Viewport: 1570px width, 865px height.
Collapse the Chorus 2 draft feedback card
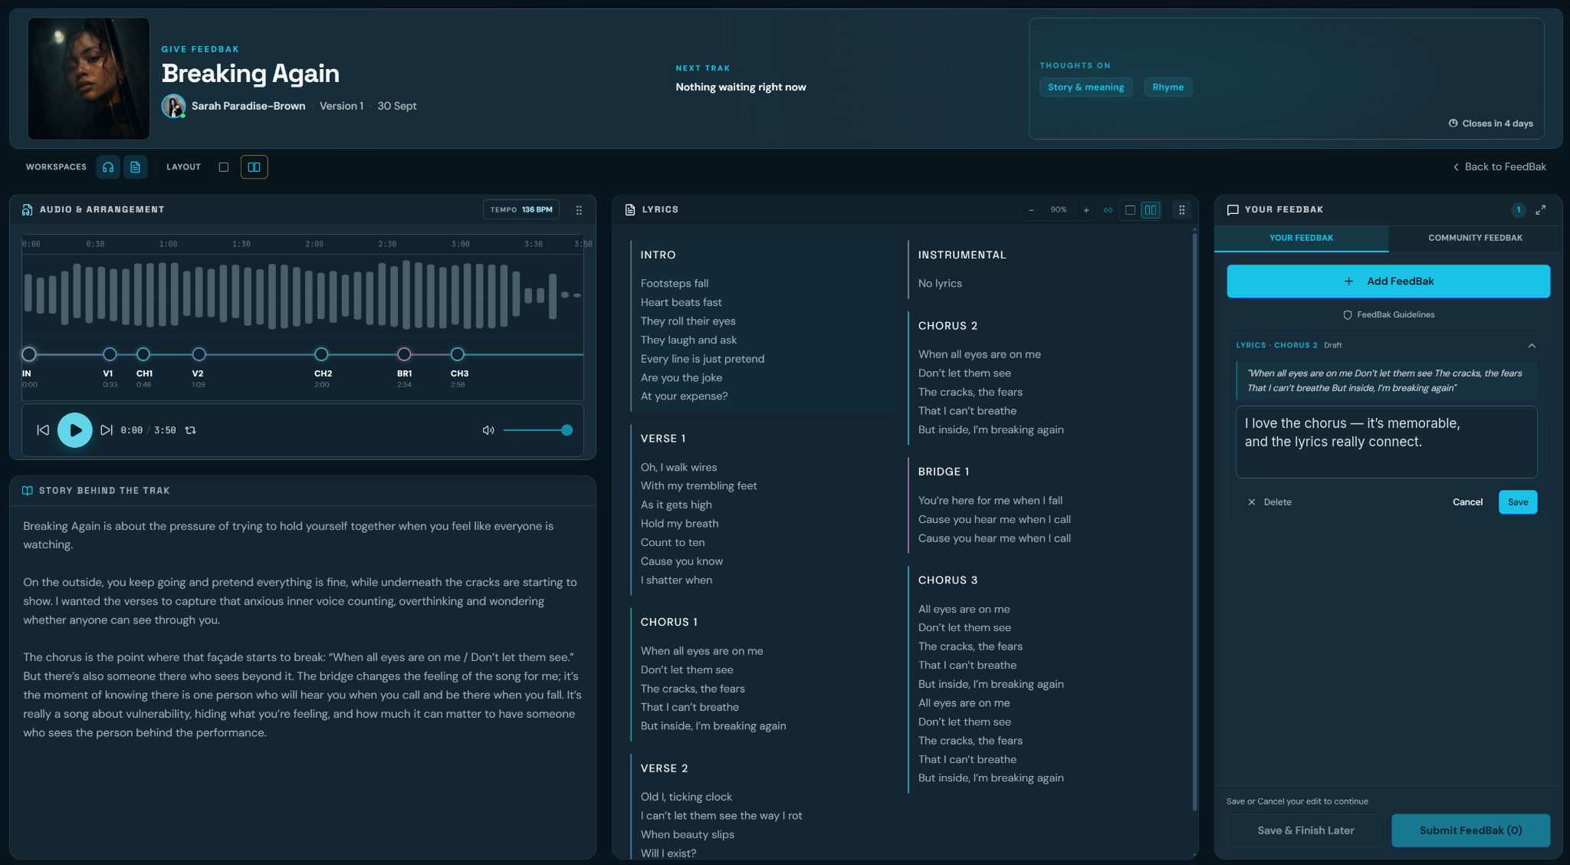tap(1532, 346)
